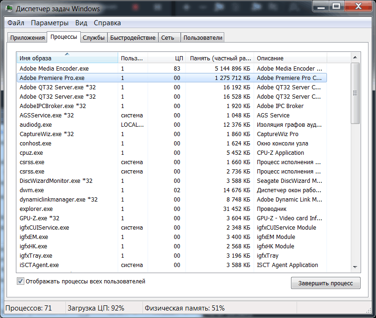This screenshot has height=318, width=376.
Task: Select the igfxTray.exe process
Action: coord(172,256)
